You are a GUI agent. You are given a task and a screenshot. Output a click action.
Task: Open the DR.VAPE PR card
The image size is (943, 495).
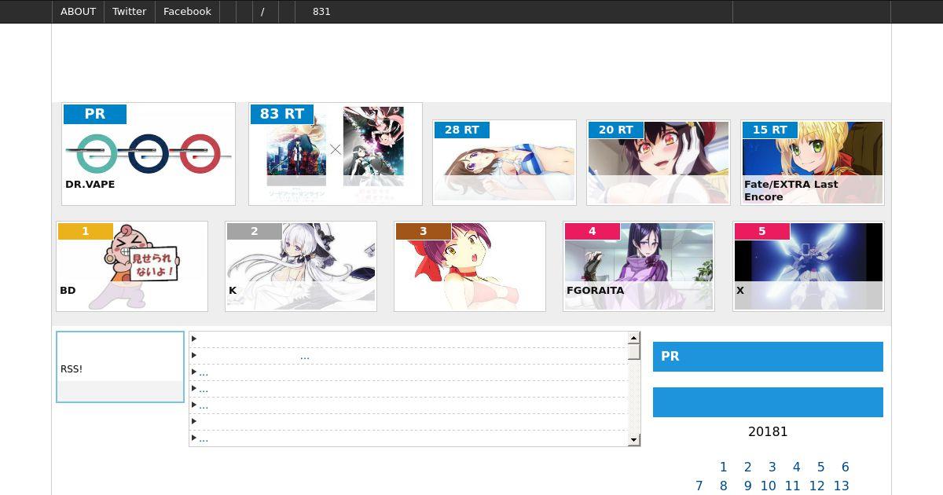149,154
